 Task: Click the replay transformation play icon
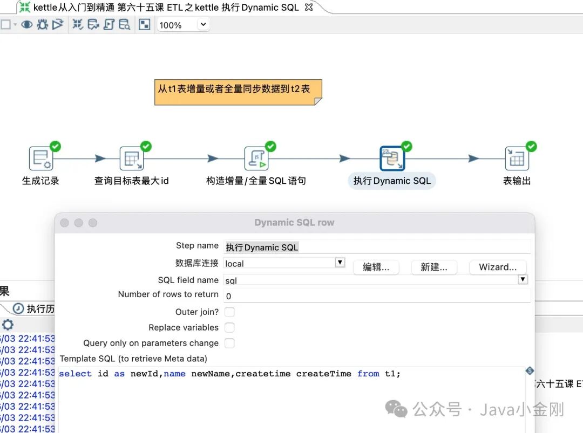click(59, 24)
